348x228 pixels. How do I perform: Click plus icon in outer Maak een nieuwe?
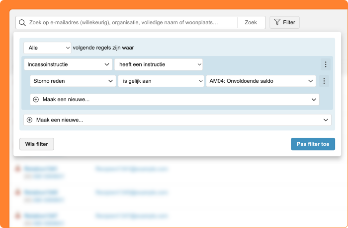[29, 120]
